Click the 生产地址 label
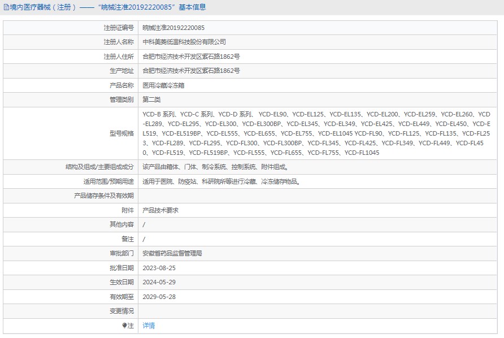This screenshot has height=338, width=504. [121, 71]
